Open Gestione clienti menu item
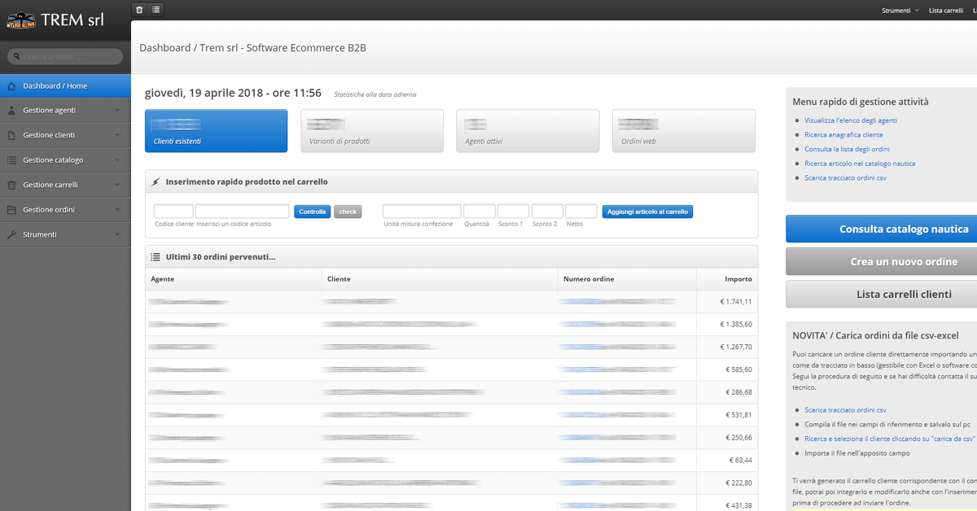Image resolution: width=977 pixels, height=511 pixels. tap(65, 135)
